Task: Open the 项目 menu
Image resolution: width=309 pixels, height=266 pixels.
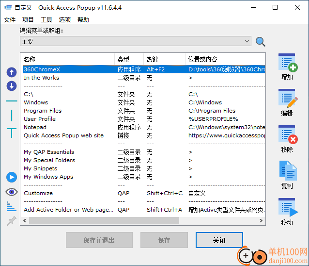Action: click(28, 20)
